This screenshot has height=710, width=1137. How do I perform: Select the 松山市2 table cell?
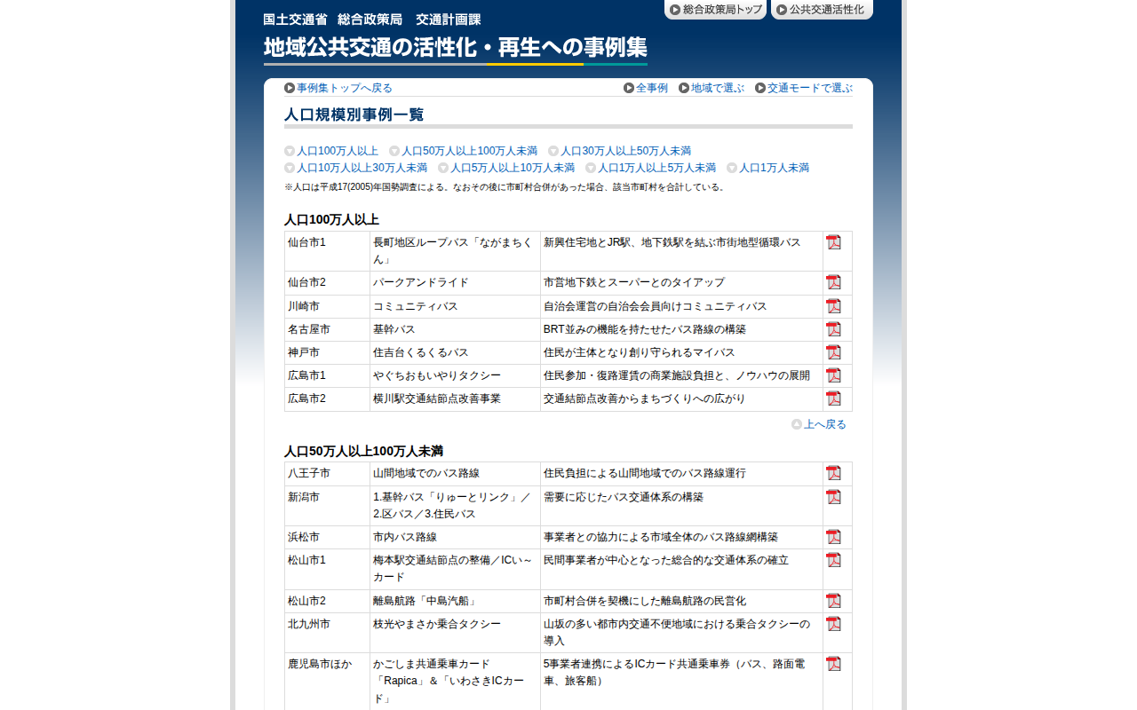click(327, 601)
